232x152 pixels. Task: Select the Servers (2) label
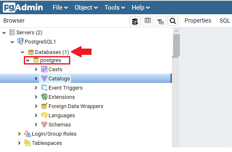coord(29,32)
